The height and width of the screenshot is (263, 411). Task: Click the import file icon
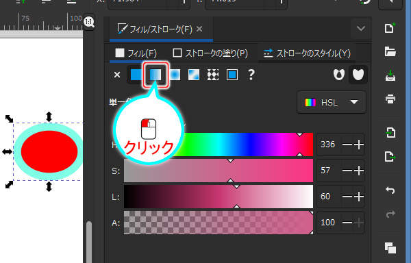click(390, 133)
